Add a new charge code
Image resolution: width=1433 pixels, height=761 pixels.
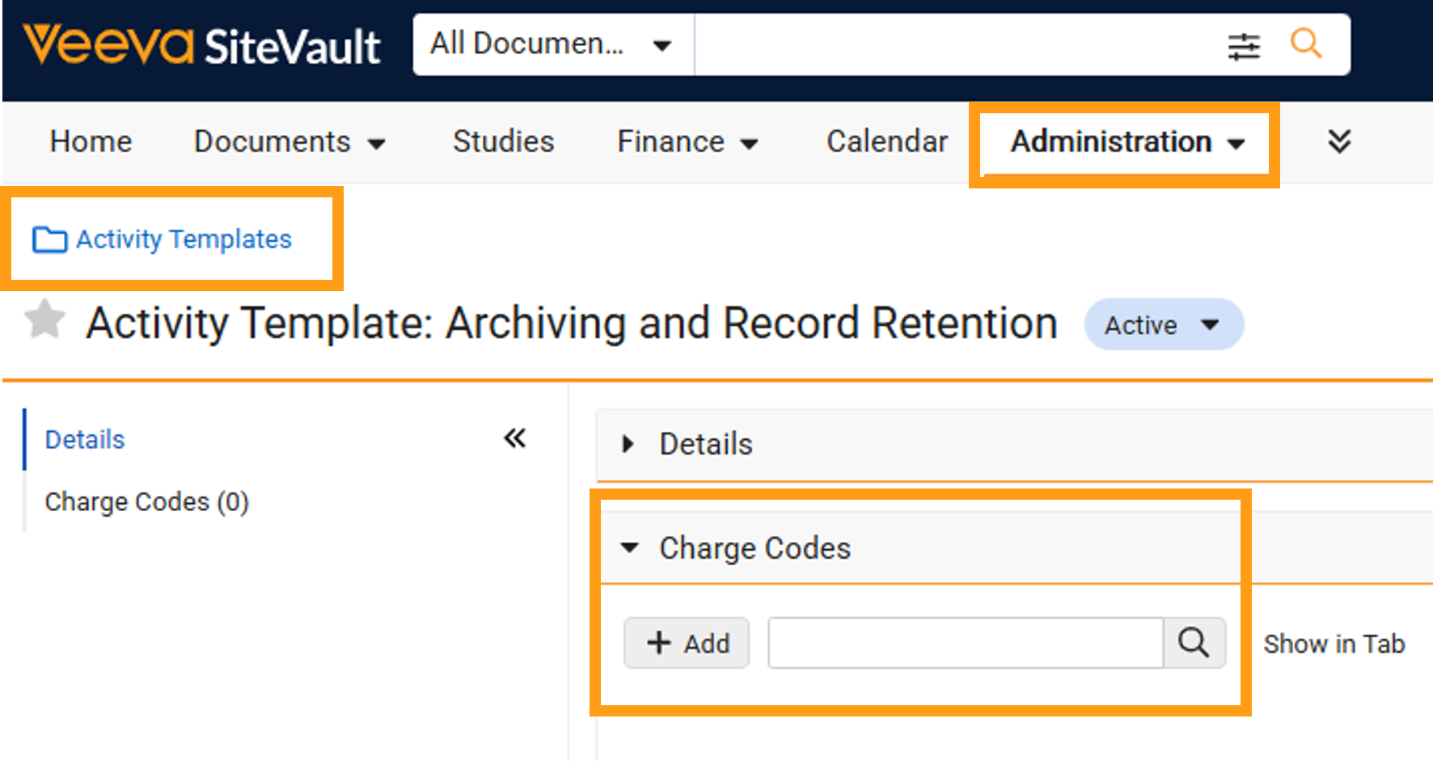(x=687, y=643)
